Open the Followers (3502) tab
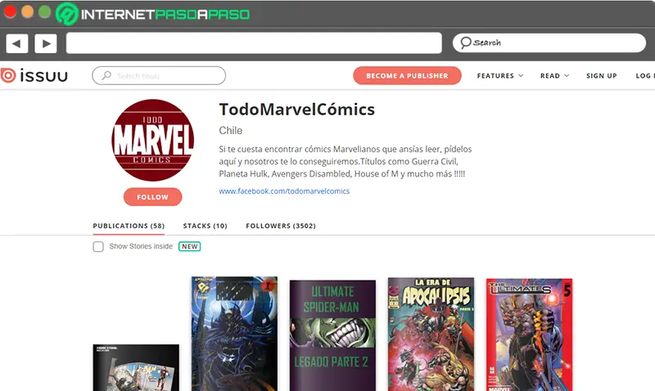The image size is (655, 391). [281, 226]
